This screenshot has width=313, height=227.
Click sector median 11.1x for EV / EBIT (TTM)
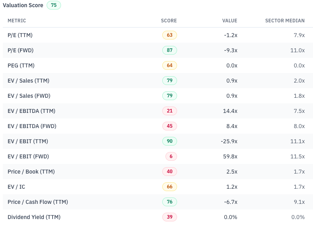pyautogui.click(x=297, y=142)
